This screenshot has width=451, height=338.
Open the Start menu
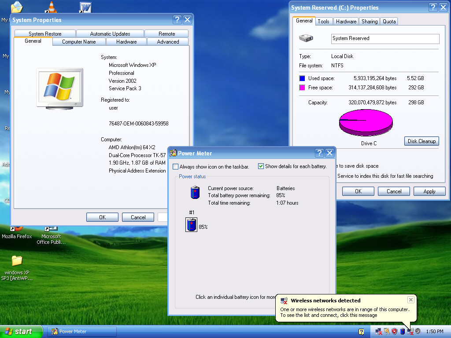(x=21, y=332)
